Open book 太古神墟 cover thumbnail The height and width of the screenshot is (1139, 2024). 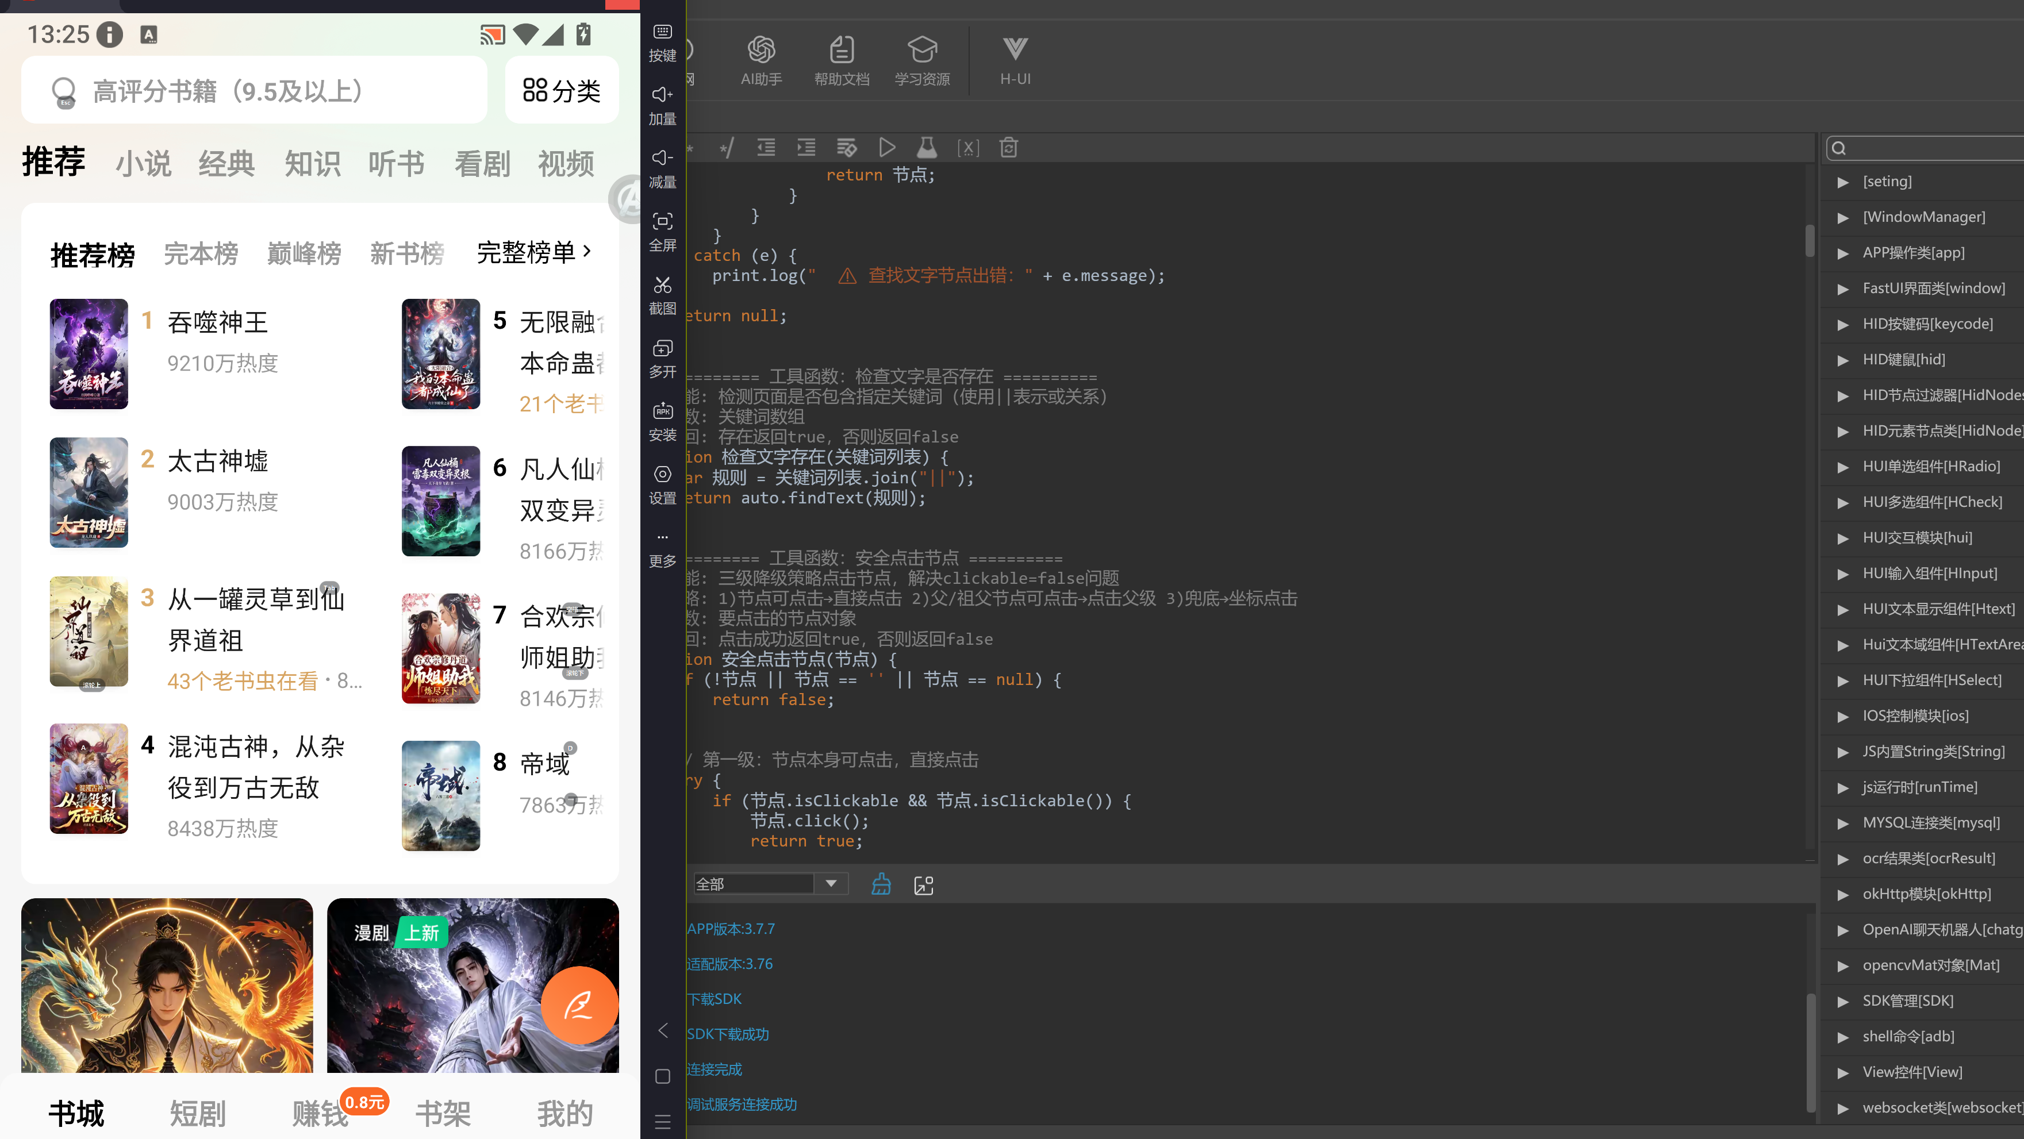coord(89,492)
